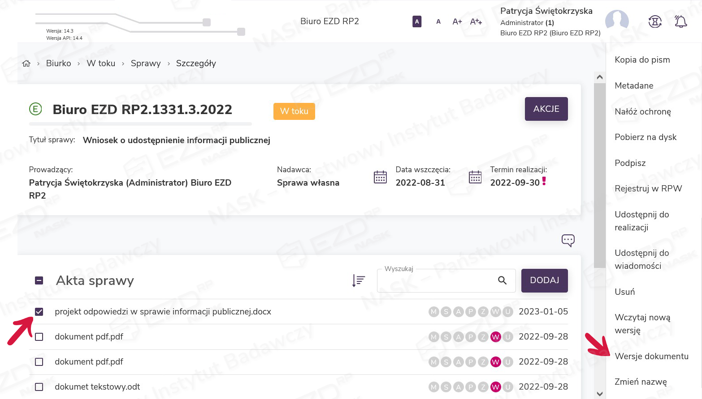Image resolution: width=702 pixels, height=399 pixels.
Task: Select Pobierz na dysk menu option
Action: (646, 137)
